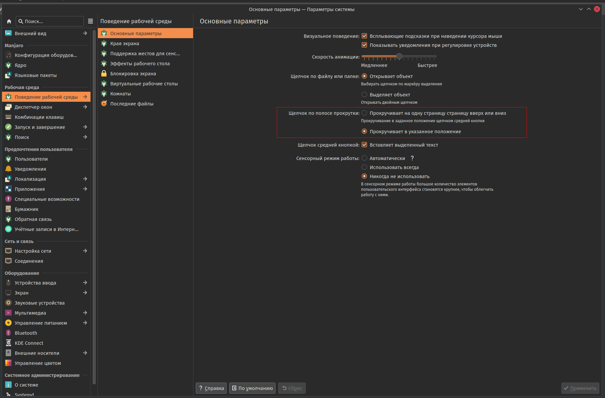Click the Соединения icon
Image resolution: width=605 pixels, height=398 pixels.
tap(8, 261)
